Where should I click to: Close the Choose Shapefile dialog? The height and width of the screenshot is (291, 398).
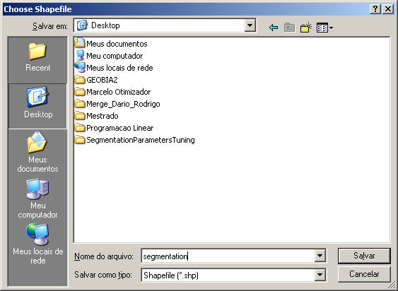click(x=388, y=9)
